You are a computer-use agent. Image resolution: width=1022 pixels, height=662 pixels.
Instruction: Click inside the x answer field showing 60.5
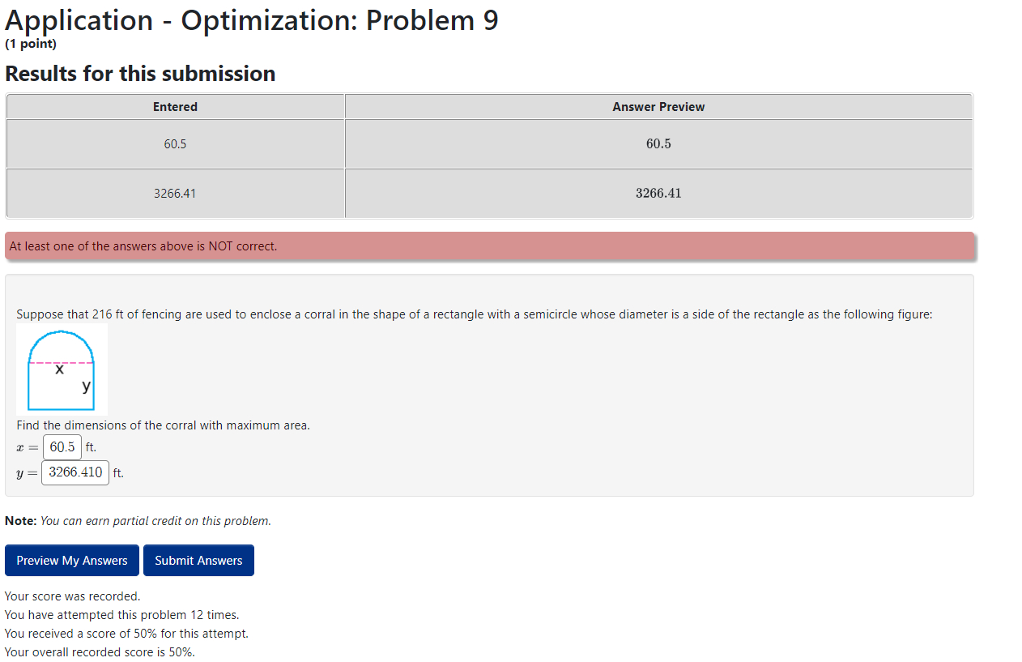(x=62, y=446)
